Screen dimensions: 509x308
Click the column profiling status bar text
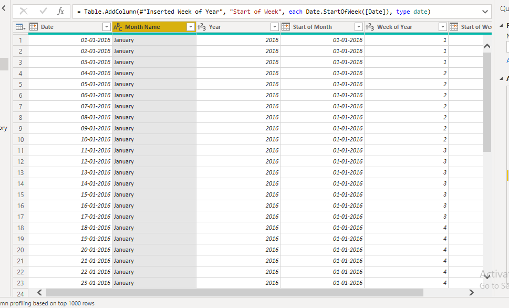tap(47, 303)
